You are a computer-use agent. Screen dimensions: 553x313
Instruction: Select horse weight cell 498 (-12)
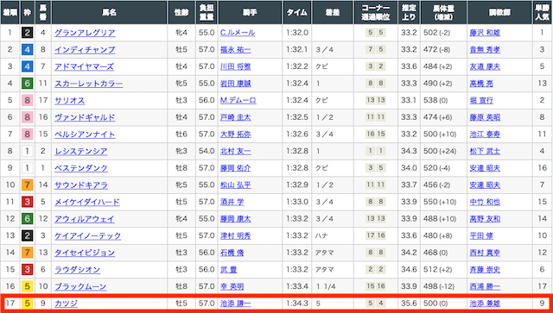click(x=439, y=286)
